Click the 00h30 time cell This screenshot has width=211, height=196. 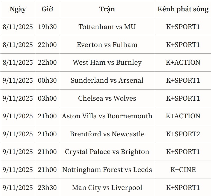47,80
